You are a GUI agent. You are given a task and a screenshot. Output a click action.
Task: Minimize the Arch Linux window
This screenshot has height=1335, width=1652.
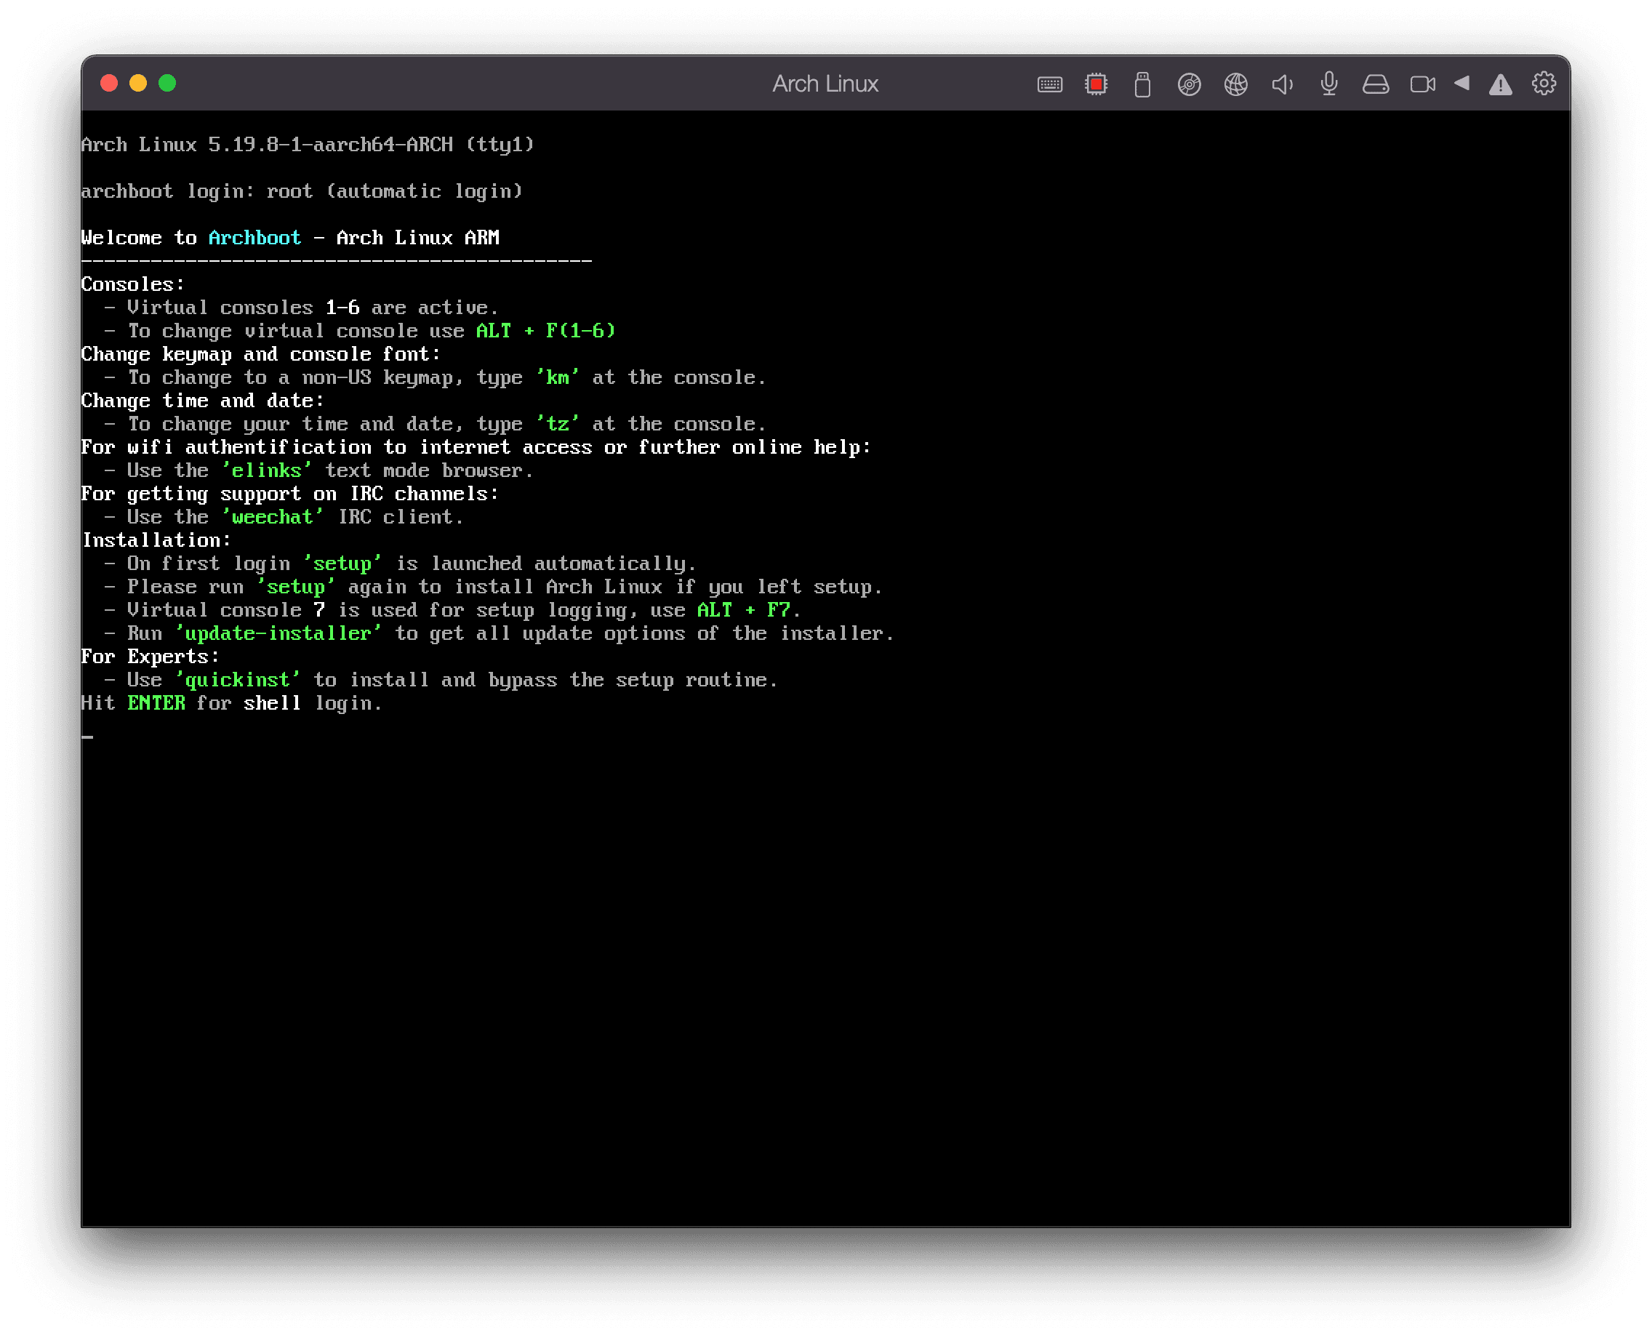[x=138, y=83]
